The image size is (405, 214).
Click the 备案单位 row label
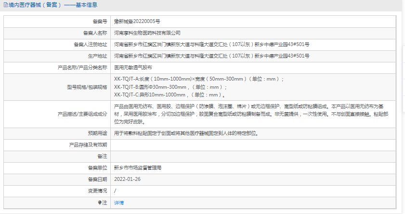pos(98,168)
